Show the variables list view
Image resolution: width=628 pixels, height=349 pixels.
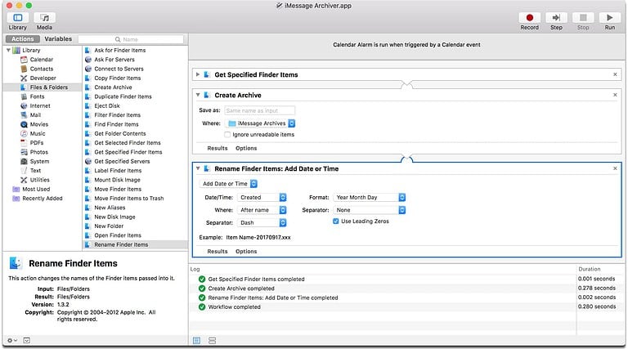coord(212,340)
